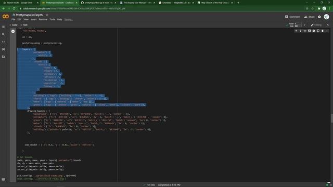Open the File menu
This screenshot has width=333, height=187.
[13, 19]
